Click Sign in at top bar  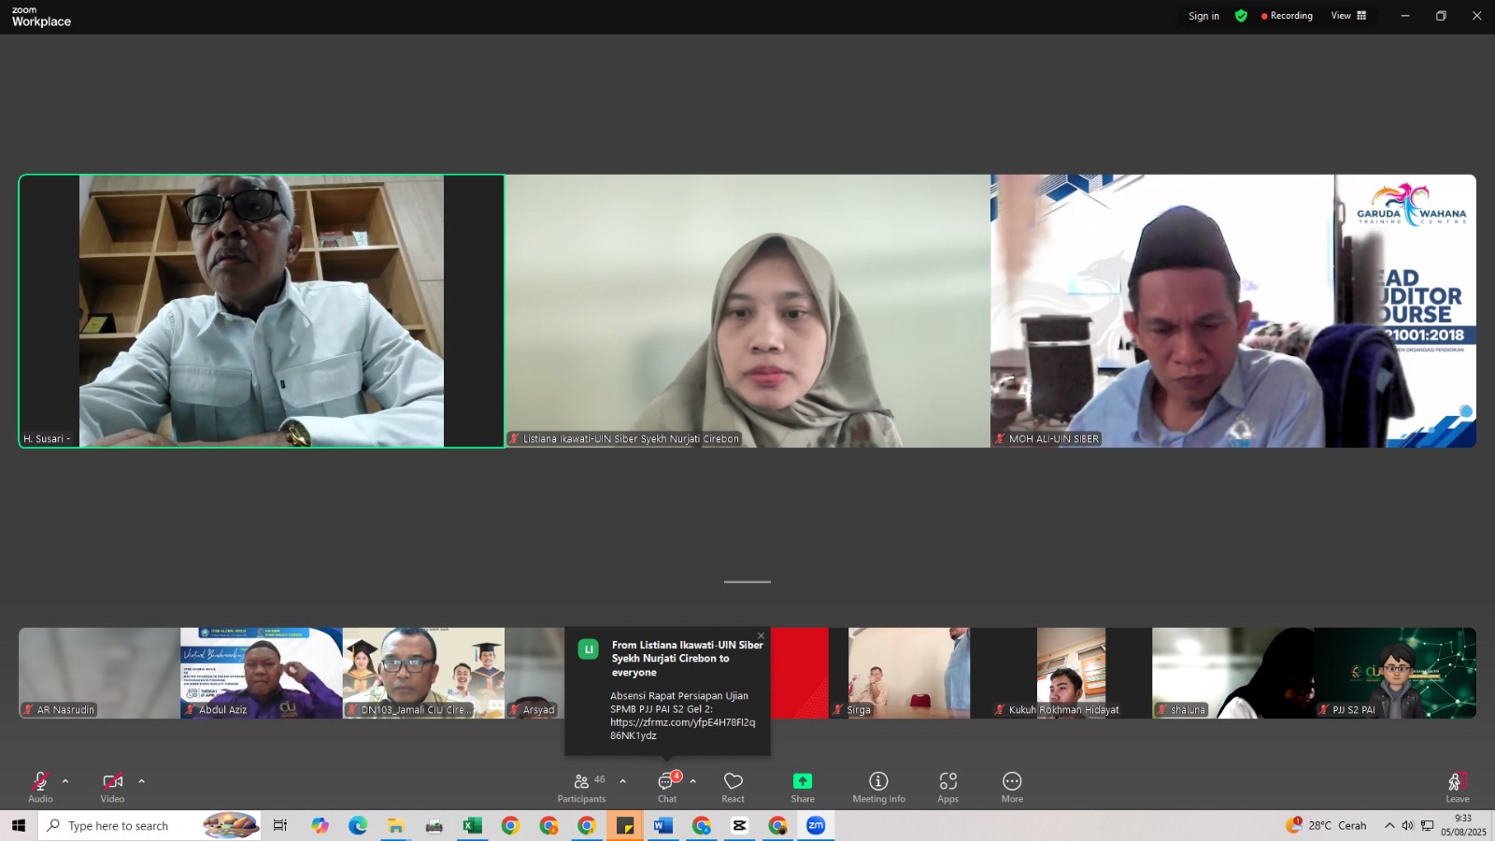(x=1203, y=16)
